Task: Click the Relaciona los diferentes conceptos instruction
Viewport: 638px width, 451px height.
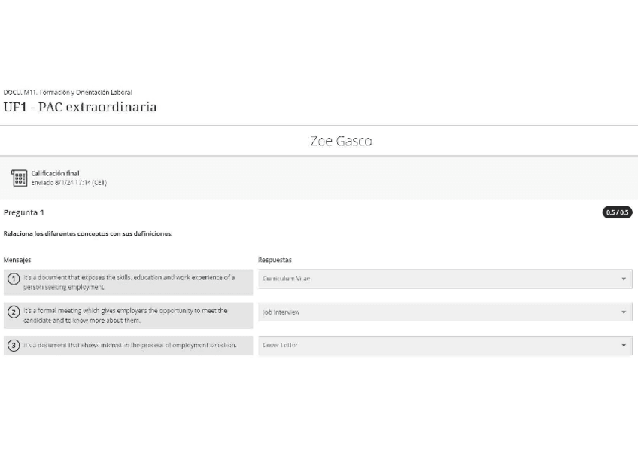Action: click(x=88, y=233)
